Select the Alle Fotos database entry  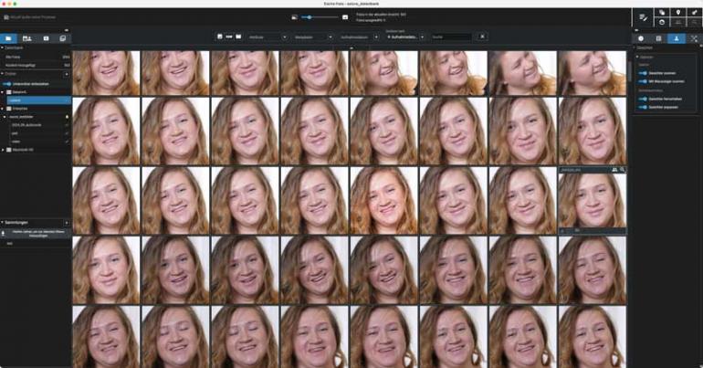tap(37, 58)
